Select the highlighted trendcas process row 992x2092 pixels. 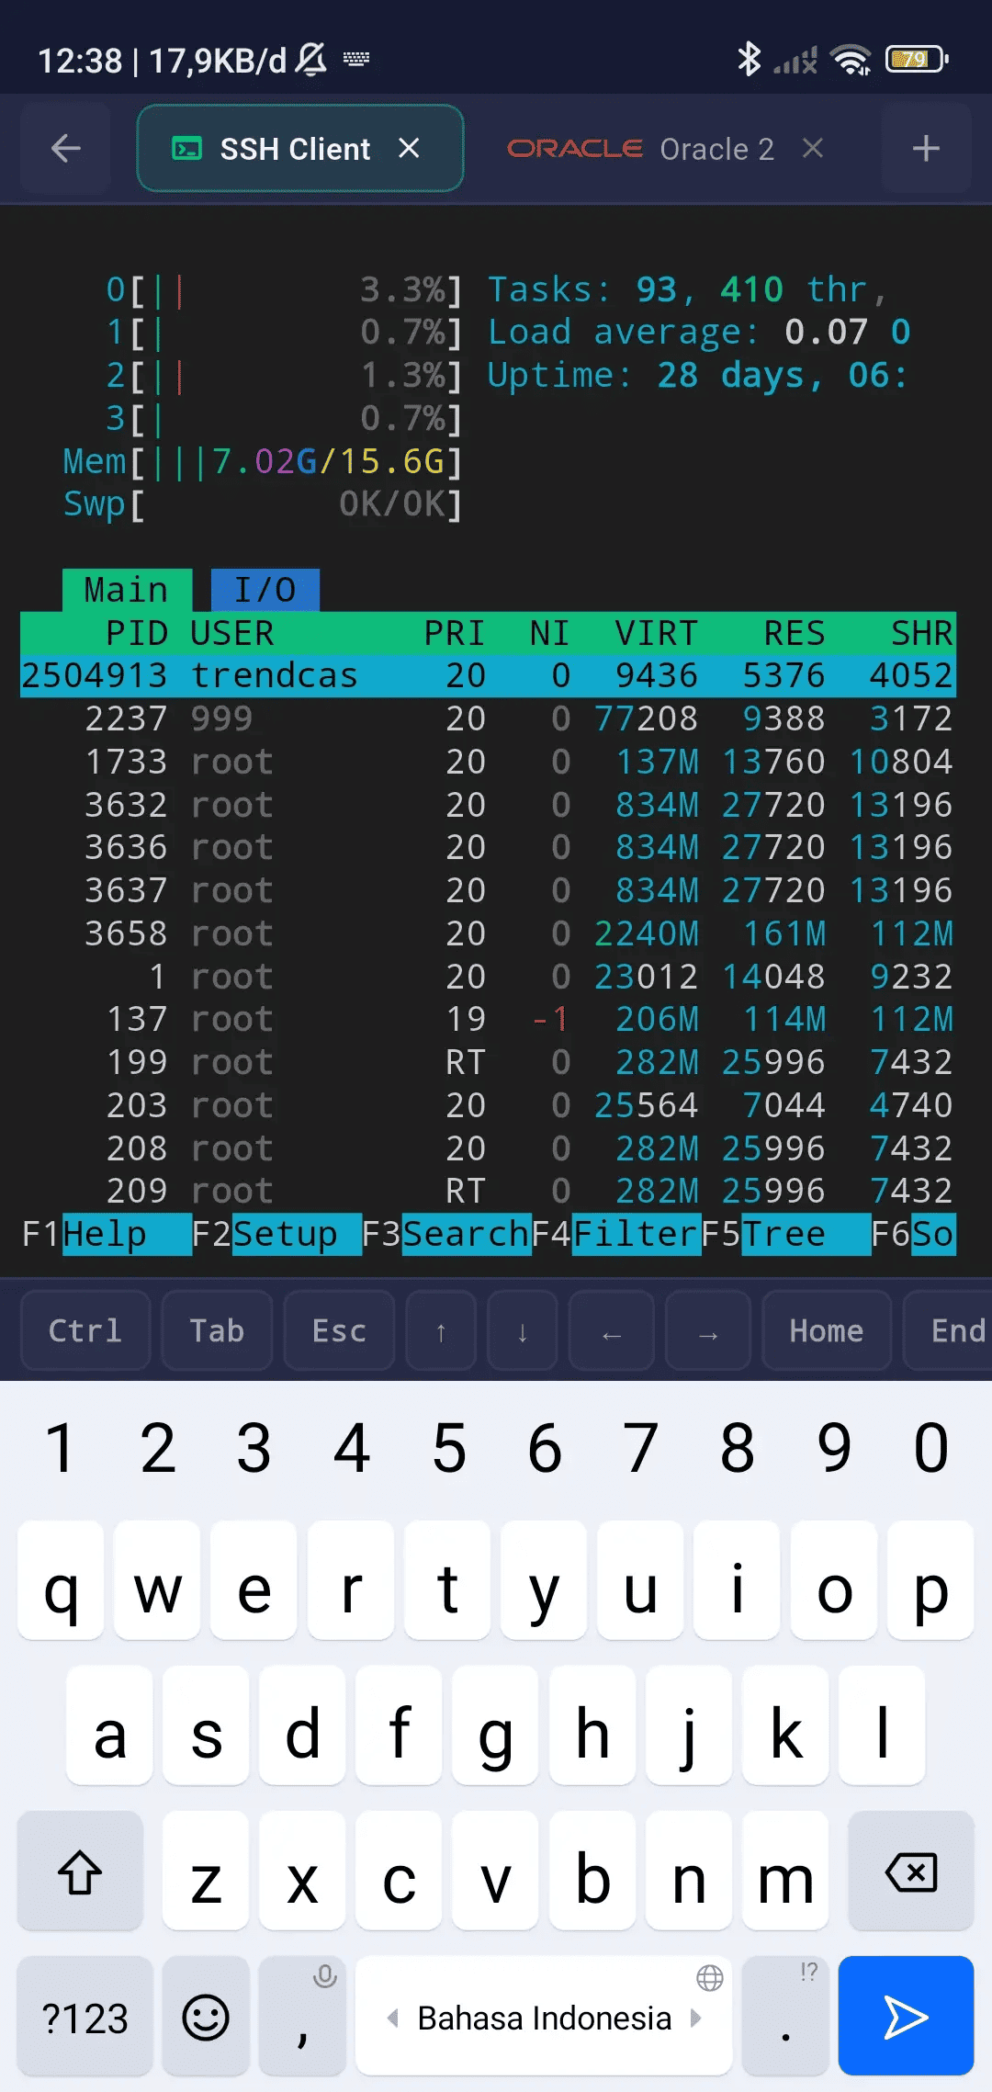[488, 676]
